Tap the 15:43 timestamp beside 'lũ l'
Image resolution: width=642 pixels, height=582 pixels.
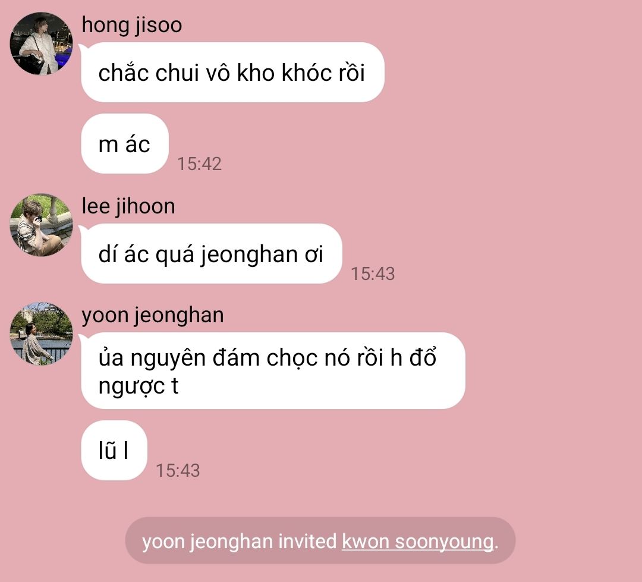tap(178, 470)
